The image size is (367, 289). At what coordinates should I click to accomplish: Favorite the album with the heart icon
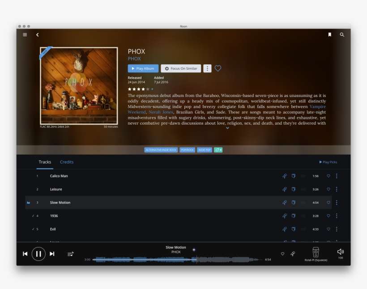[x=218, y=68]
